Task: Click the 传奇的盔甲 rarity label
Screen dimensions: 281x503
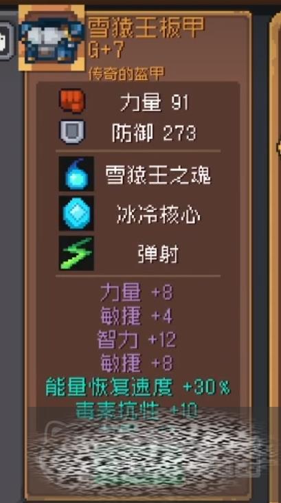Action: point(126,74)
